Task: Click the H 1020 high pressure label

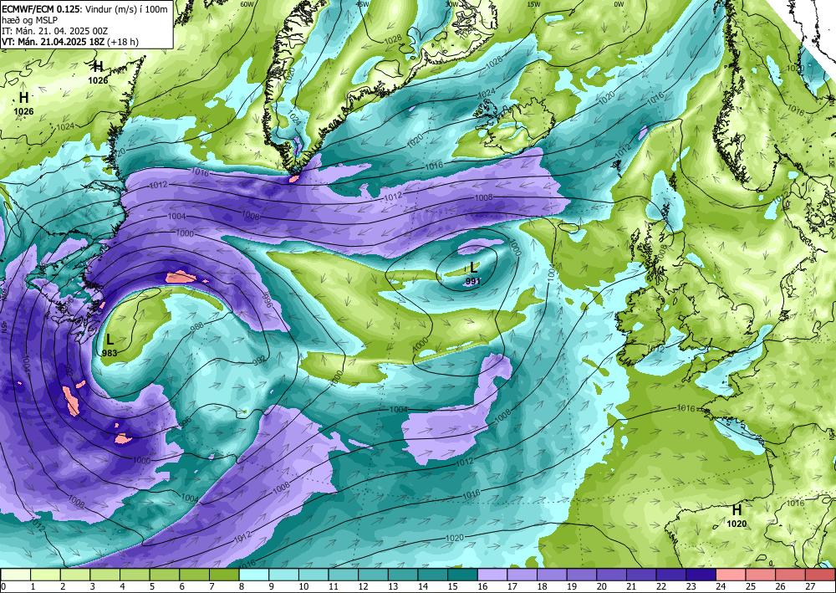Action: coord(737,516)
